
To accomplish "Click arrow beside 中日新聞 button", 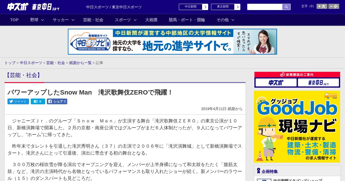I will (205, 7).
